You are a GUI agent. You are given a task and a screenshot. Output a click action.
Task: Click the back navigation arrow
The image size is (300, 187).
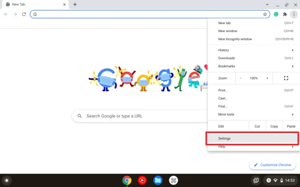click(x=6, y=14)
